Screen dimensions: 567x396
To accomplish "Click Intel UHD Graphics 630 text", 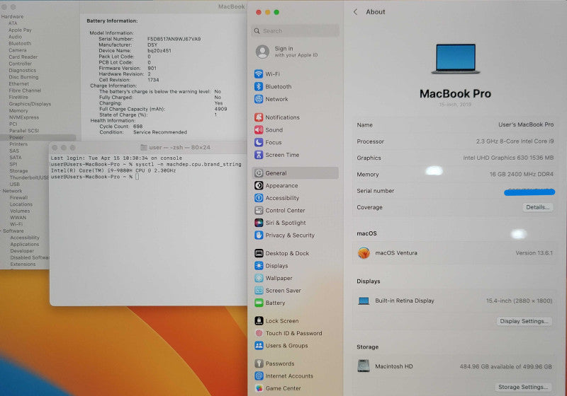I will (x=508, y=158).
